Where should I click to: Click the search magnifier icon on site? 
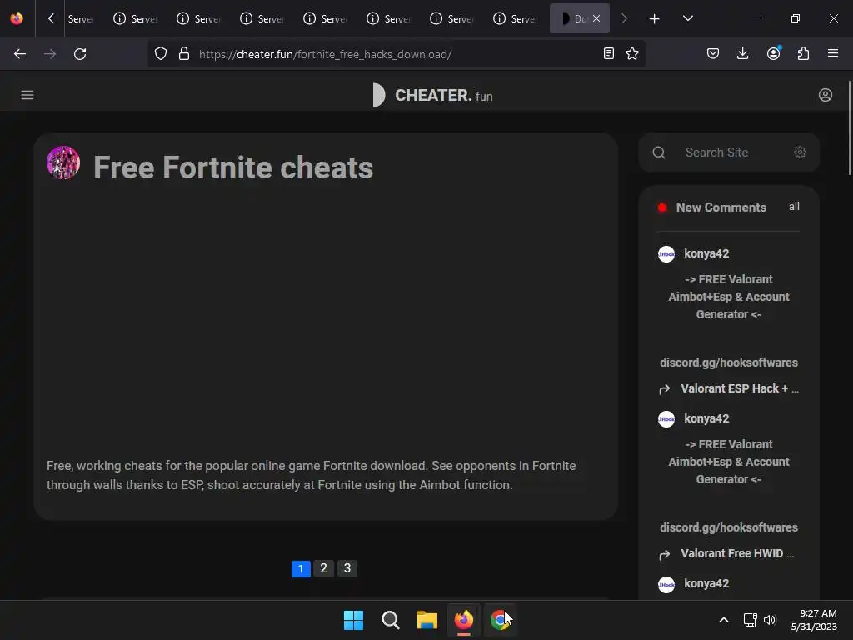659,152
